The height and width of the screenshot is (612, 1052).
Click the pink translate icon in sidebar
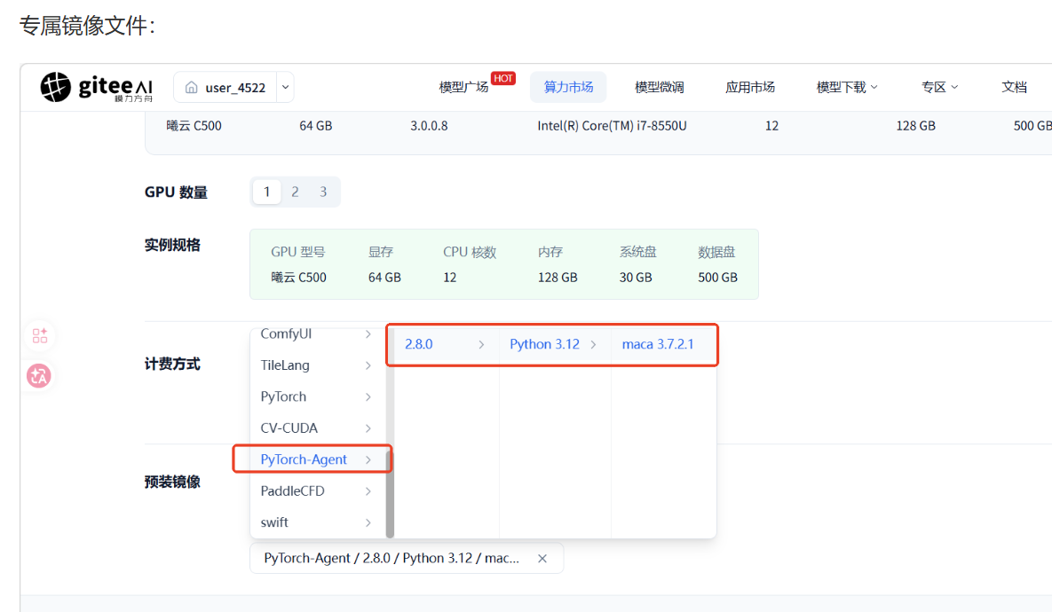[x=39, y=376]
